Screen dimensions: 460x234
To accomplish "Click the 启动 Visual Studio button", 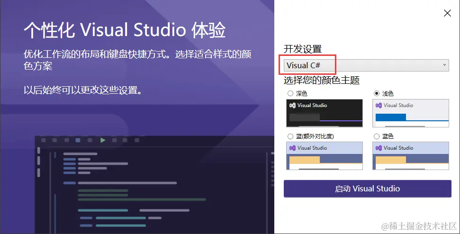I will pyautogui.click(x=367, y=189).
